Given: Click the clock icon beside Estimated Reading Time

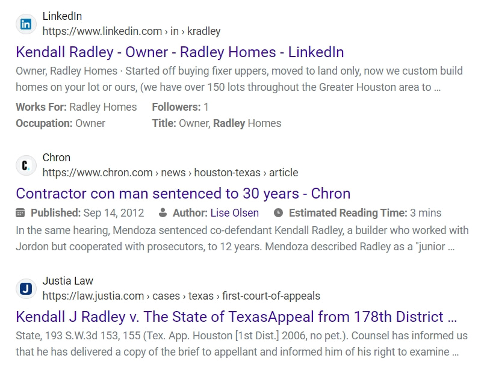Looking at the screenshot, I should pyautogui.click(x=278, y=213).
